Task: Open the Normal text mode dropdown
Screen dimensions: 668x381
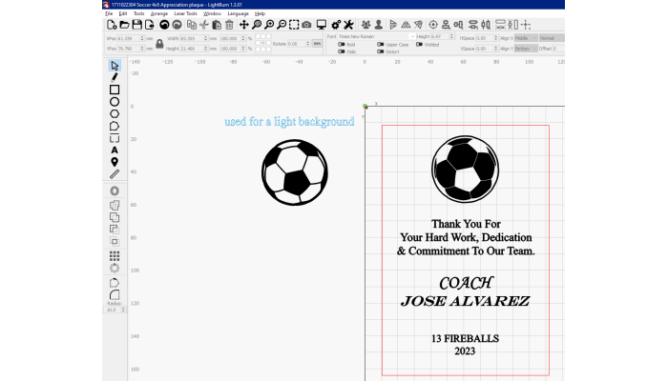Action: pyautogui.click(x=552, y=38)
